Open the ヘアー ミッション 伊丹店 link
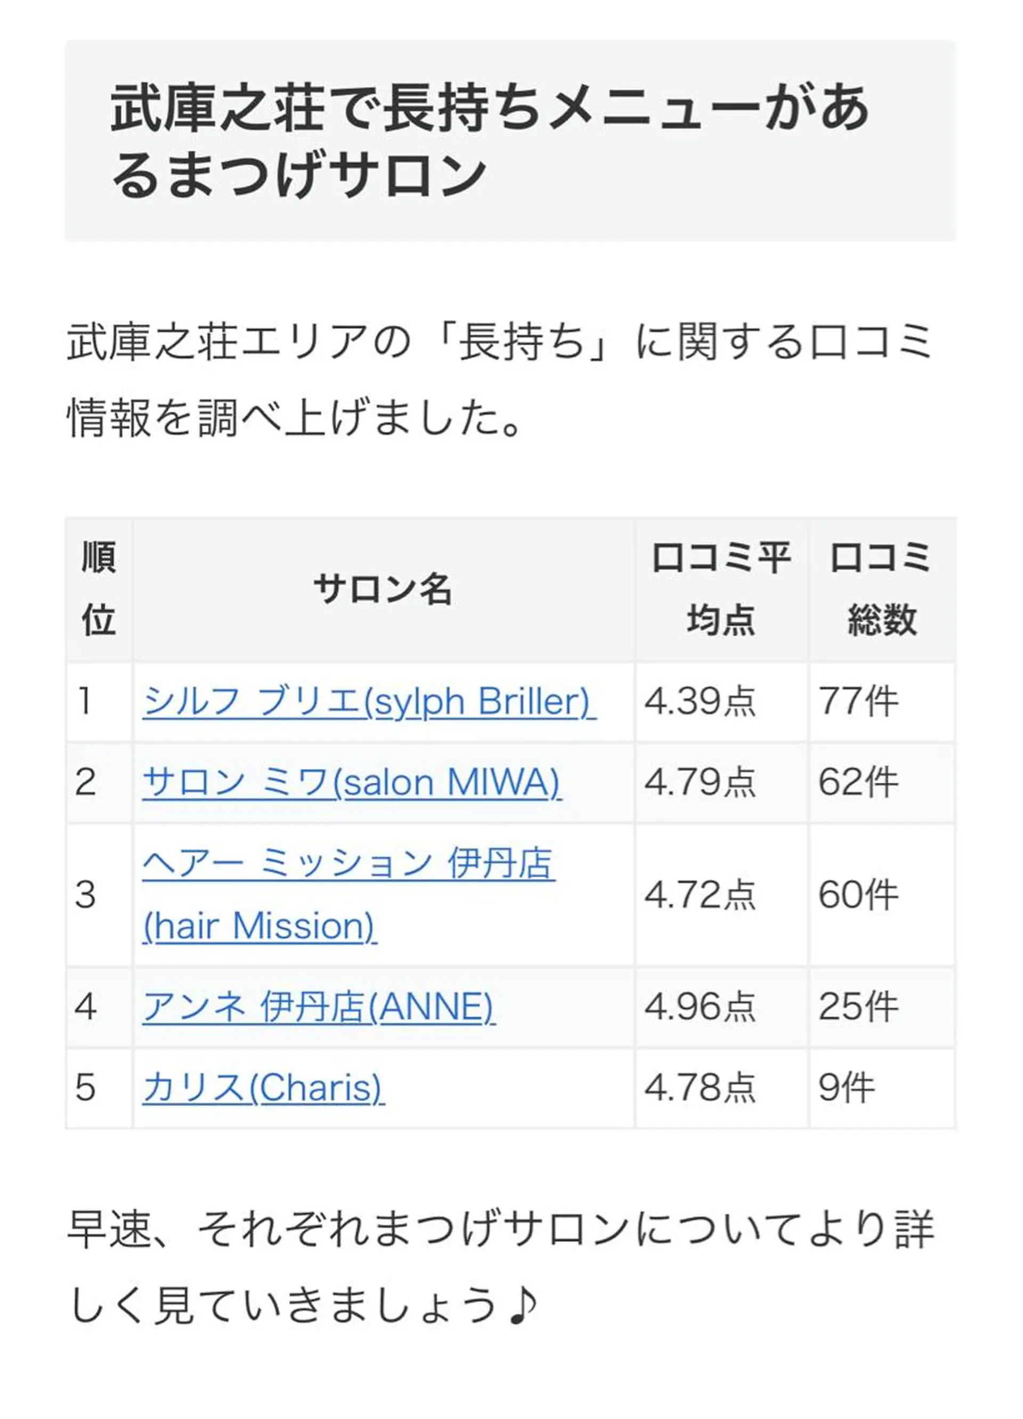 click(x=348, y=864)
